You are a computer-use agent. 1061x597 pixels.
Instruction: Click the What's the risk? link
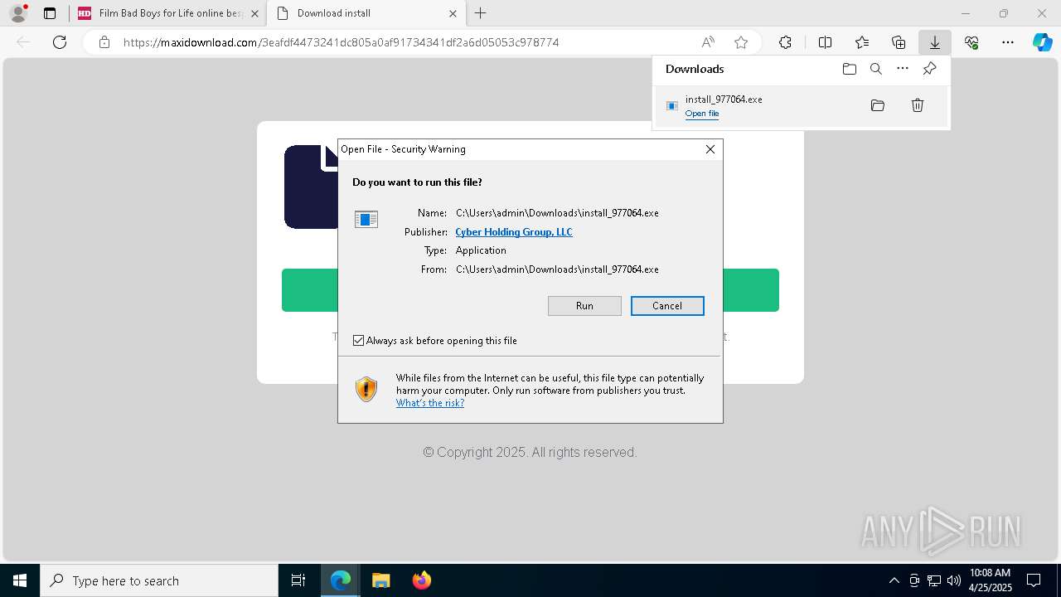(430, 403)
